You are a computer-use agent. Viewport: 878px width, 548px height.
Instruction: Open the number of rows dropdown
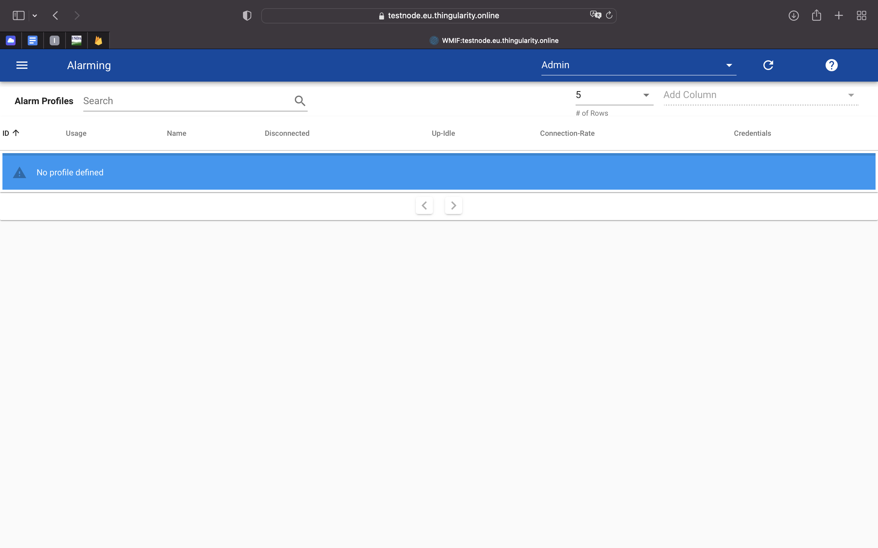(646, 95)
